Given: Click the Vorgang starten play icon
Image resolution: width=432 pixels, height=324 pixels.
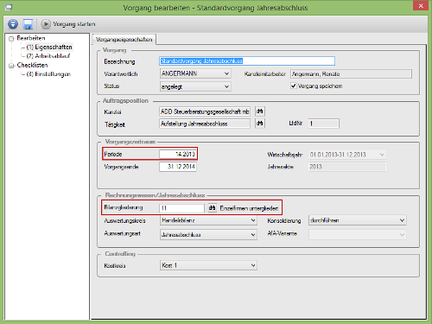Looking at the screenshot, I should coord(46,24).
